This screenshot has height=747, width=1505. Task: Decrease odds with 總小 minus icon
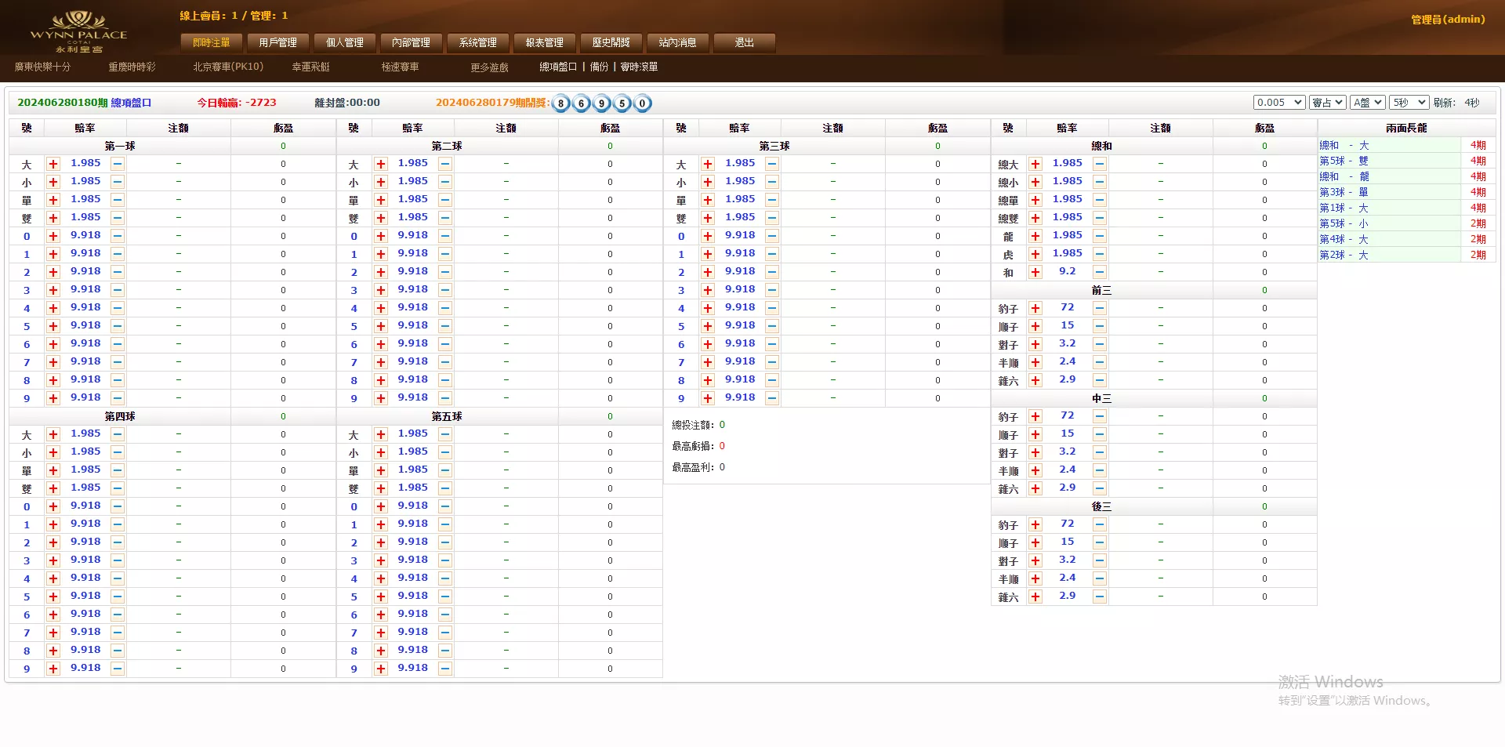tap(1100, 182)
